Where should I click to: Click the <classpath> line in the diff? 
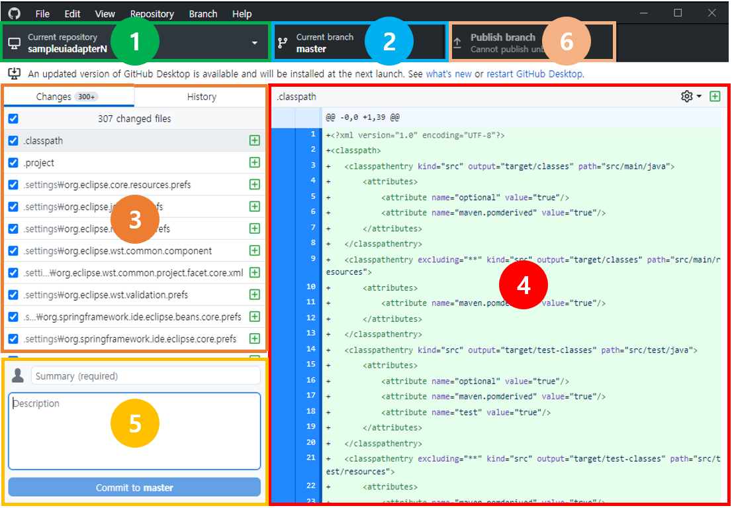tap(353, 150)
